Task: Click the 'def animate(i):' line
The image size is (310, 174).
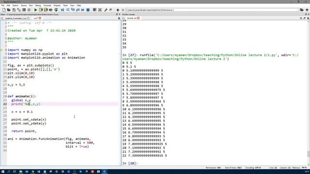Action: coord(22,96)
